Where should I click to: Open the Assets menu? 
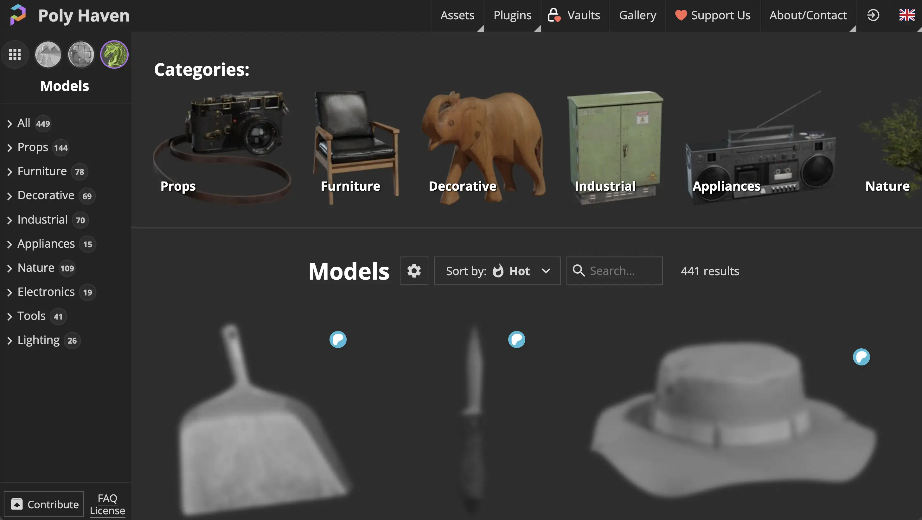tap(457, 16)
